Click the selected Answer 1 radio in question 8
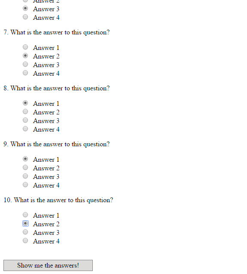This screenshot has height=274, width=247. click(x=25, y=103)
